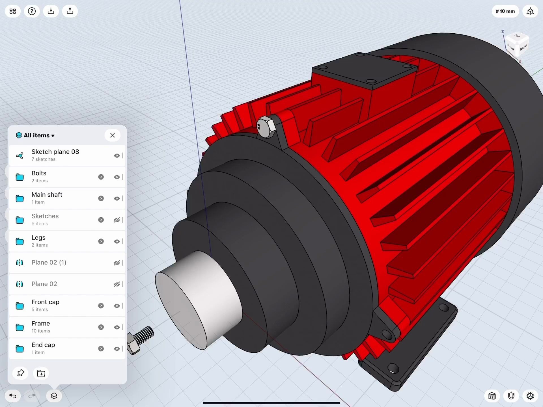Pin the items panel using pin icon
Viewport: 543px width, 407px height.
pos(20,373)
